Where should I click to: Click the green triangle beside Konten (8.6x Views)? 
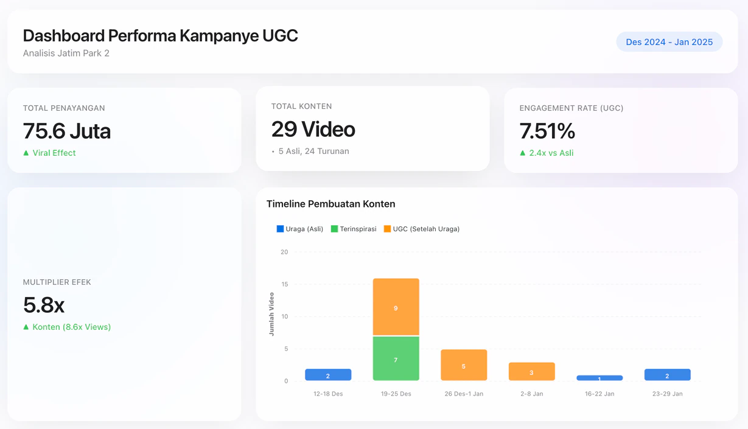(26, 327)
